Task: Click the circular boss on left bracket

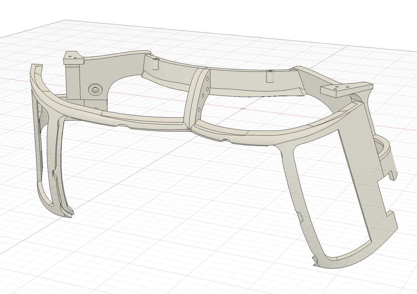Action: click(x=95, y=89)
